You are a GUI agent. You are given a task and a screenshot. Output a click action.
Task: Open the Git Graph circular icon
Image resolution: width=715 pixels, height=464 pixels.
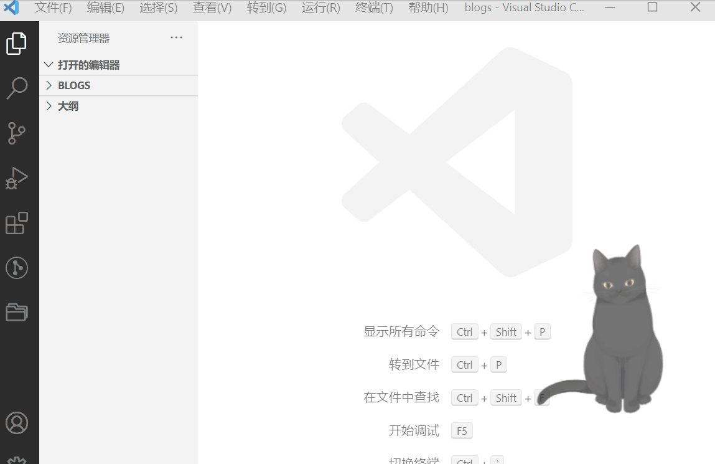17,268
